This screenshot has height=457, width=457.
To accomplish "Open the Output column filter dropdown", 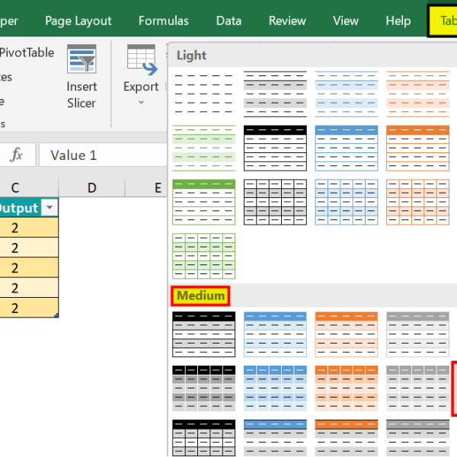I will 50,207.
